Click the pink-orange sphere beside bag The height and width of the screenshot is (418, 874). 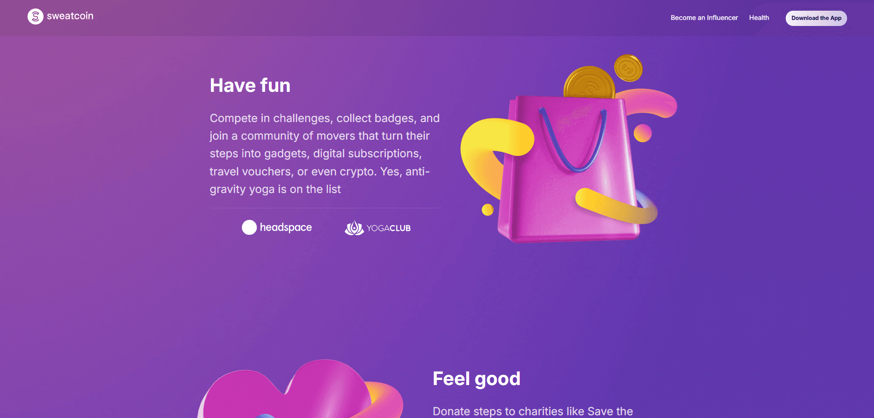(x=643, y=133)
